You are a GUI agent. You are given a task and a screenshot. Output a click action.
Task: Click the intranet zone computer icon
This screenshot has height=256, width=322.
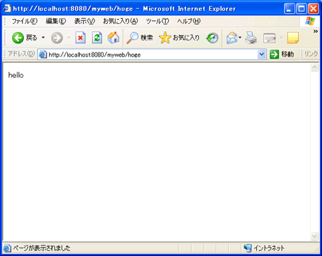click(x=248, y=248)
